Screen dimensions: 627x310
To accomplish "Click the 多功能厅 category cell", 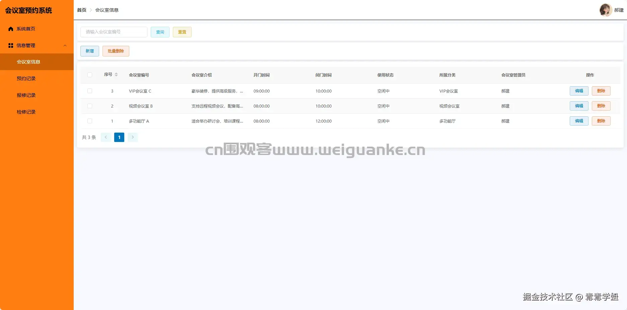I will point(447,121).
